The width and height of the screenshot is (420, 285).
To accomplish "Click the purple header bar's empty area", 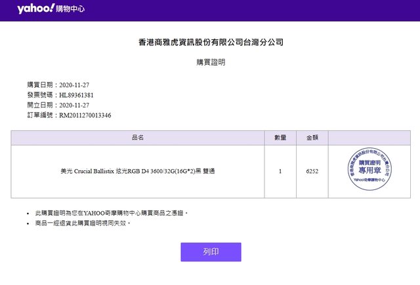I will point(262,10).
